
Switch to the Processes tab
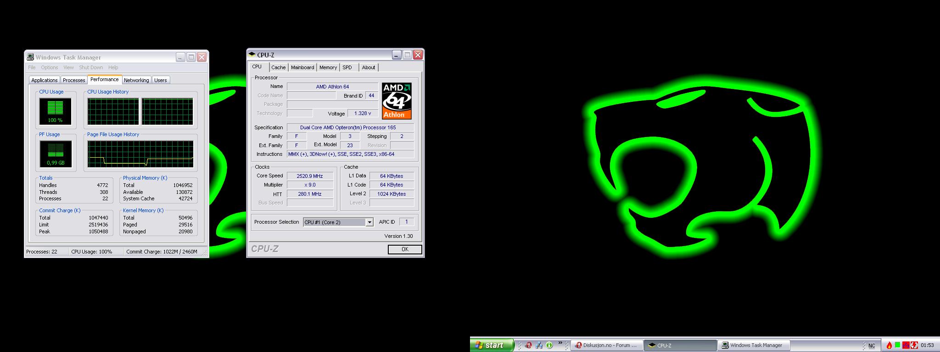pyautogui.click(x=74, y=80)
